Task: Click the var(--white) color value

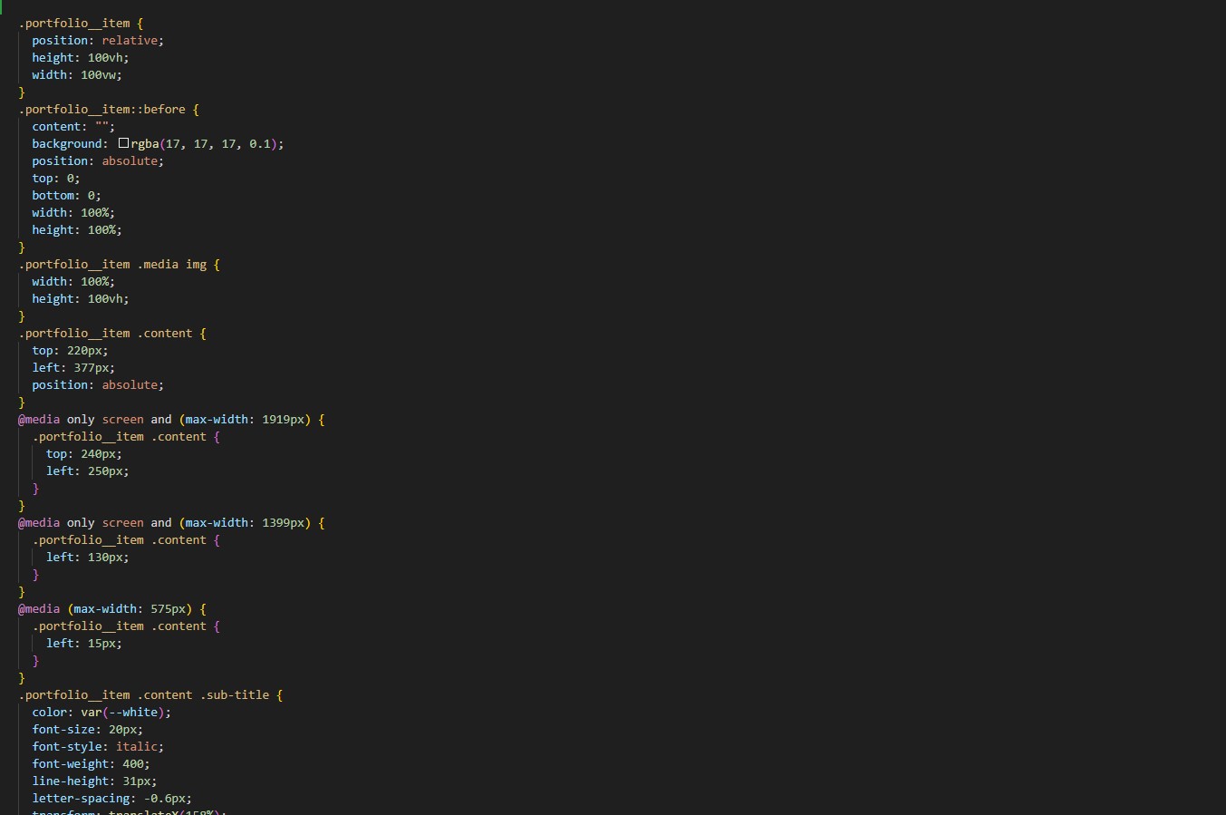Action: (124, 713)
